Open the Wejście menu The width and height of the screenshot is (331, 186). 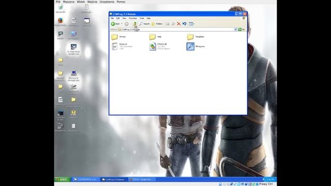click(x=92, y=2)
